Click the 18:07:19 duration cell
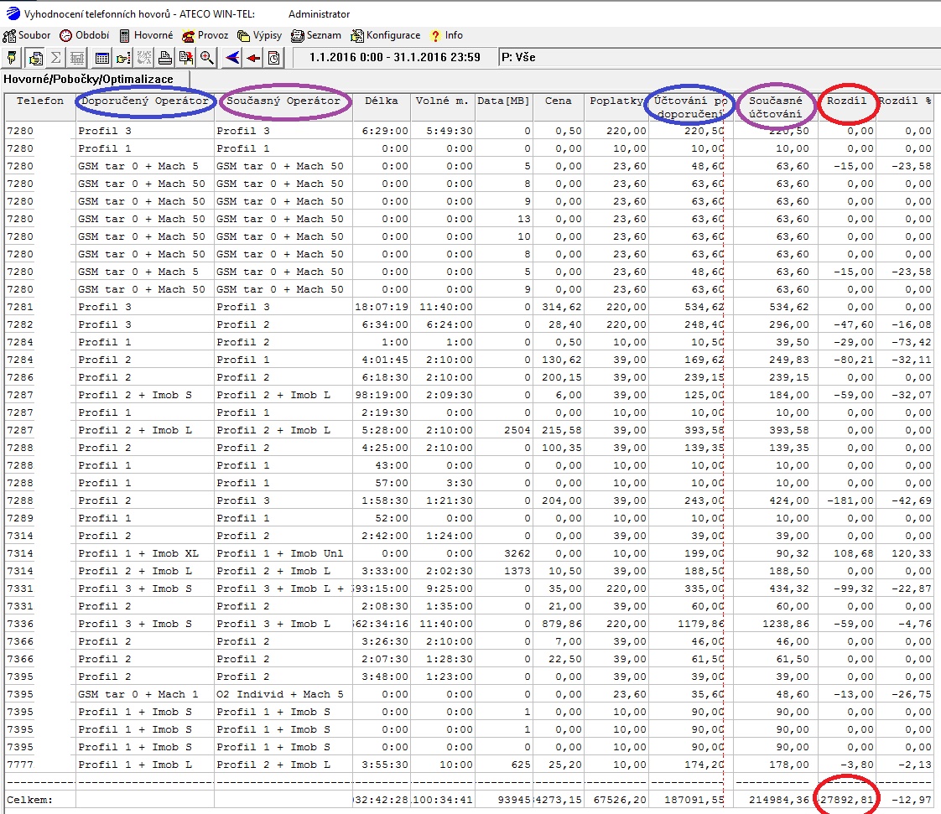 coord(382,307)
